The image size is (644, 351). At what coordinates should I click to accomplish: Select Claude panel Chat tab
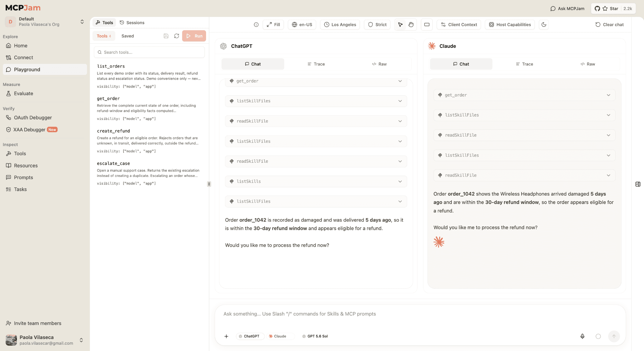(x=461, y=64)
